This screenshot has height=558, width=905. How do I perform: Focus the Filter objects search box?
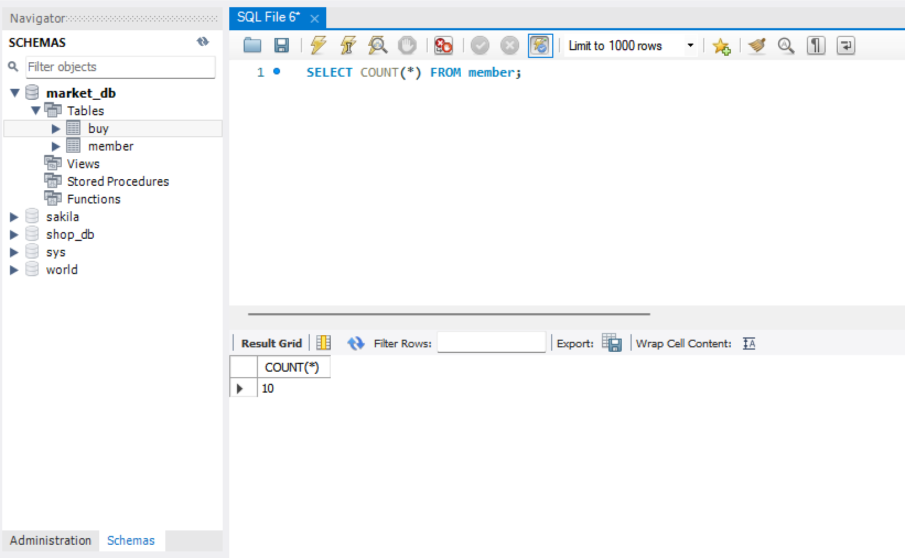[x=120, y=67]
